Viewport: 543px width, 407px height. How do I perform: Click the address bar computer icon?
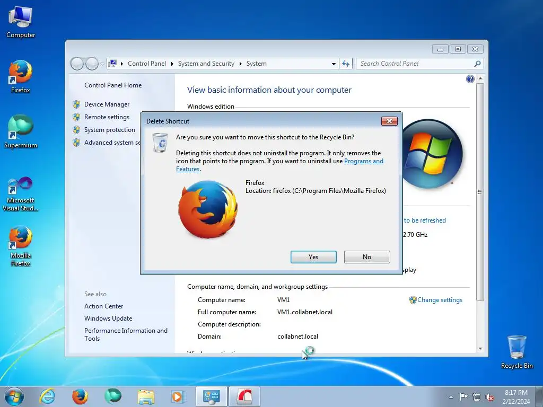(x=112, y=64)
